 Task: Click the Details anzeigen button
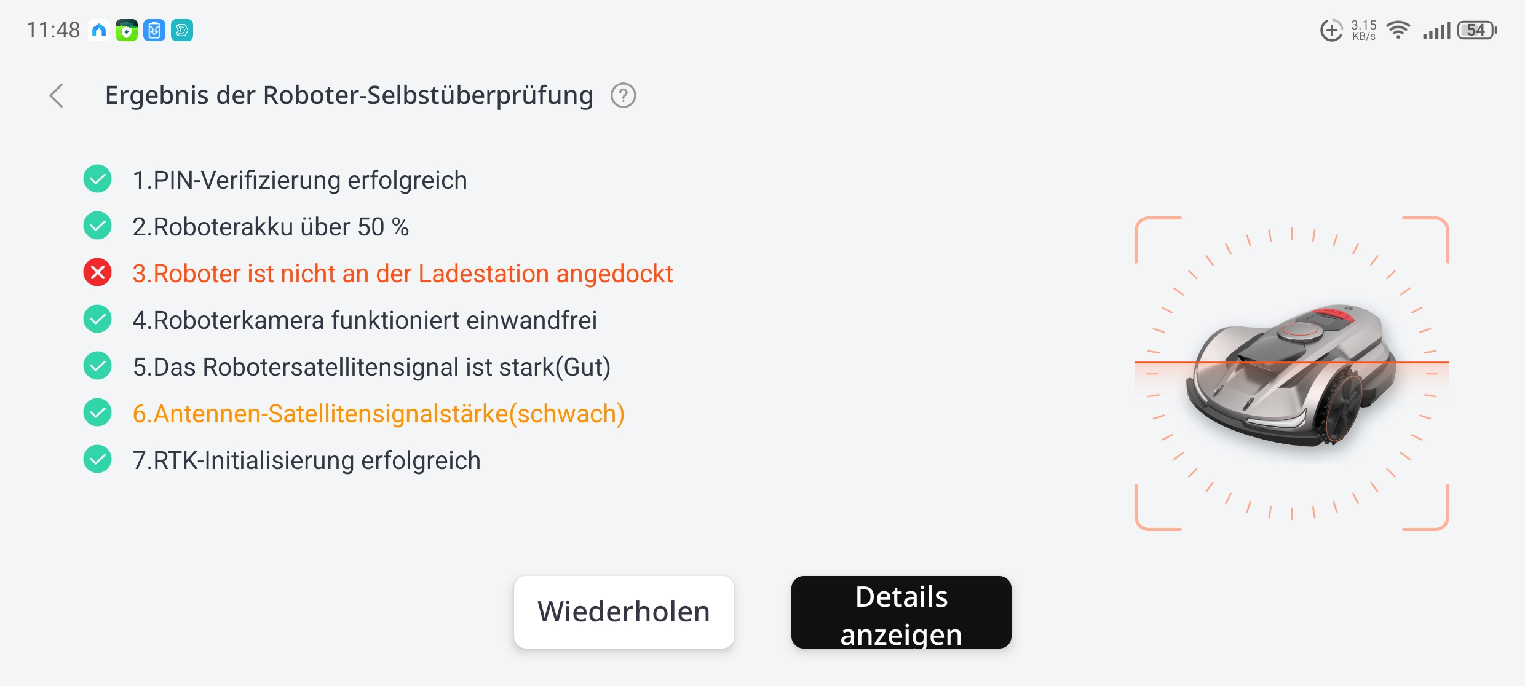coord(901,612)
